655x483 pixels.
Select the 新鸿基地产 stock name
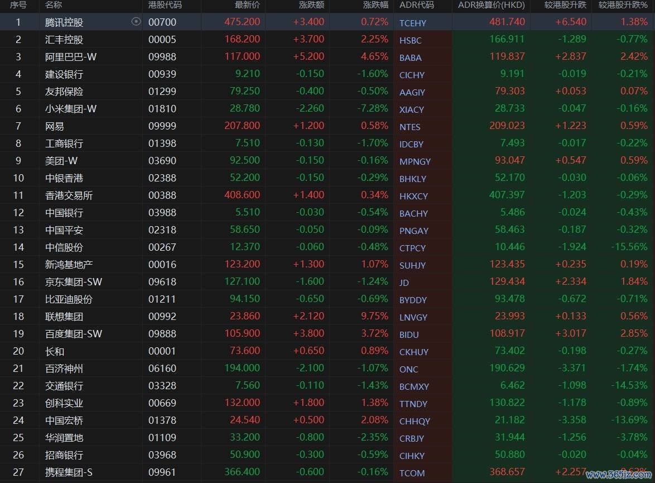pos(69,265)
